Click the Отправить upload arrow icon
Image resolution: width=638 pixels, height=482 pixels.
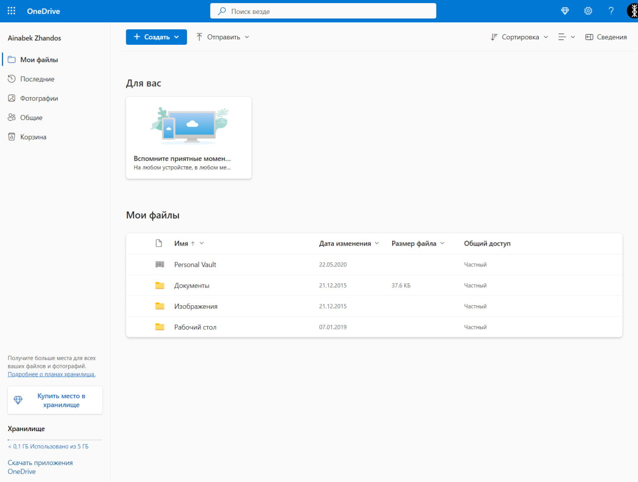[199, 37]
